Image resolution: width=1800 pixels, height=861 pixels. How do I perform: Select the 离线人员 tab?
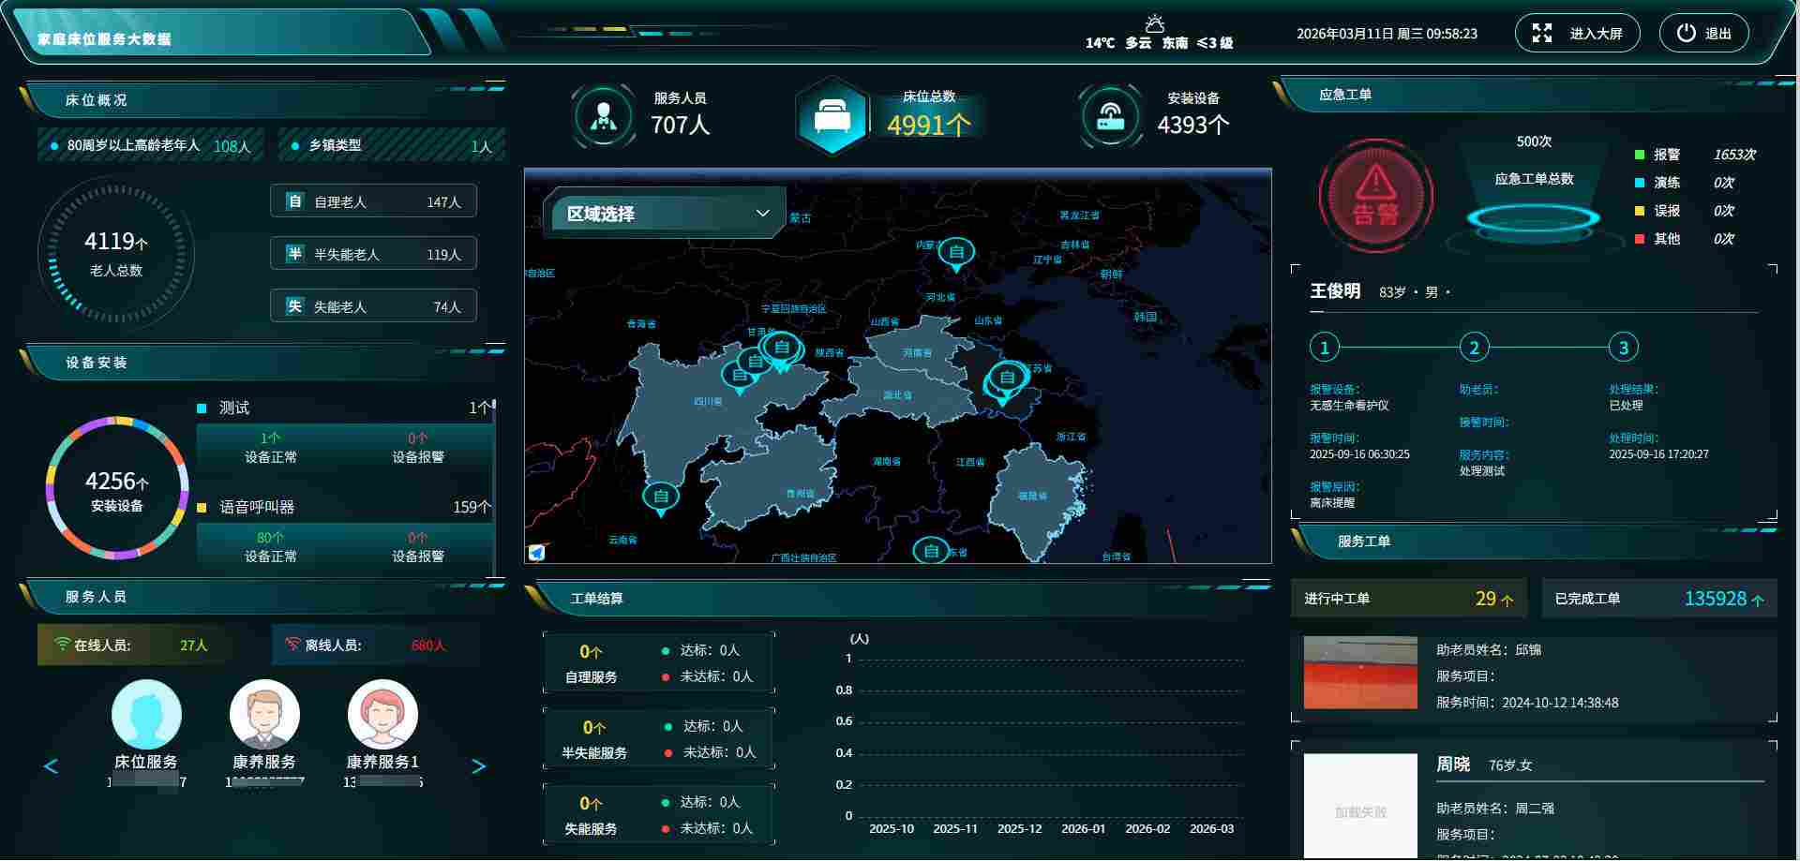(x=375, y=645)
